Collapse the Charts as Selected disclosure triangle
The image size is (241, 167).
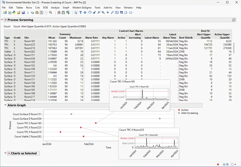pyautogui.click(x=5, y=153)
